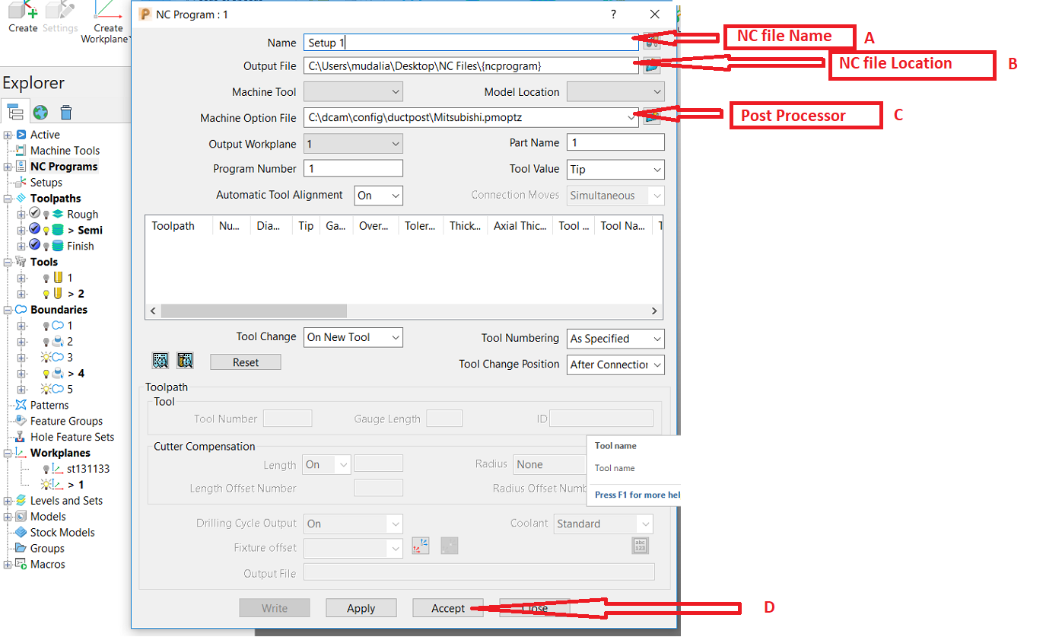1046x637 pixels.
Task: Click inside the Name field showing Setup 1
Action: 456,43
